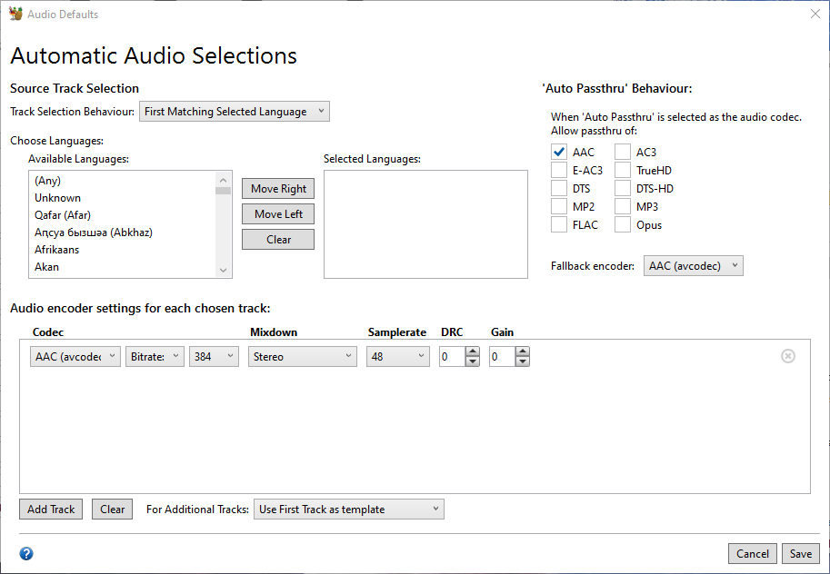Open the Codec dropdown showing AAC (avcodec)

pyautogui.click(x=75, y=357)
